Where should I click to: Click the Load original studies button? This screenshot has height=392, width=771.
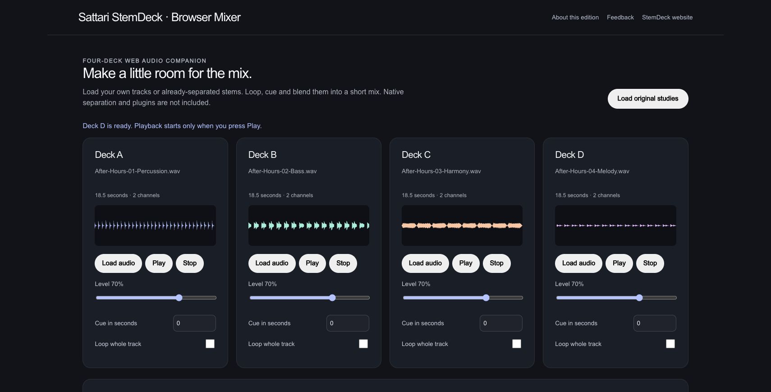pyautogui.click(x=648, y=99)
